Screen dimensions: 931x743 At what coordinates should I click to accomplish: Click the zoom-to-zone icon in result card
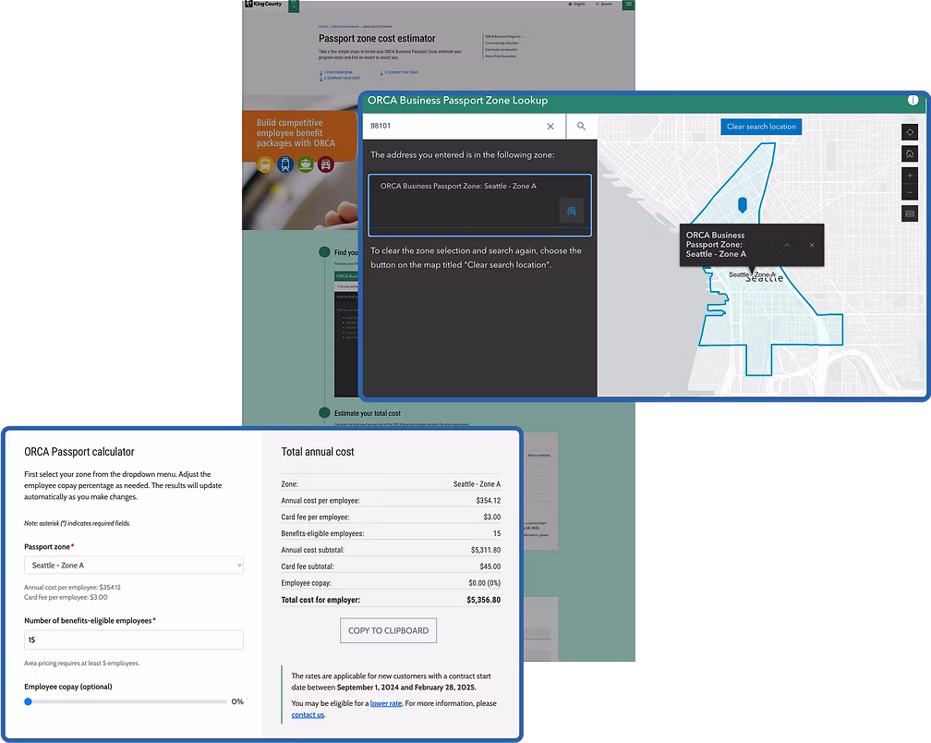click(x=571, y=211)
